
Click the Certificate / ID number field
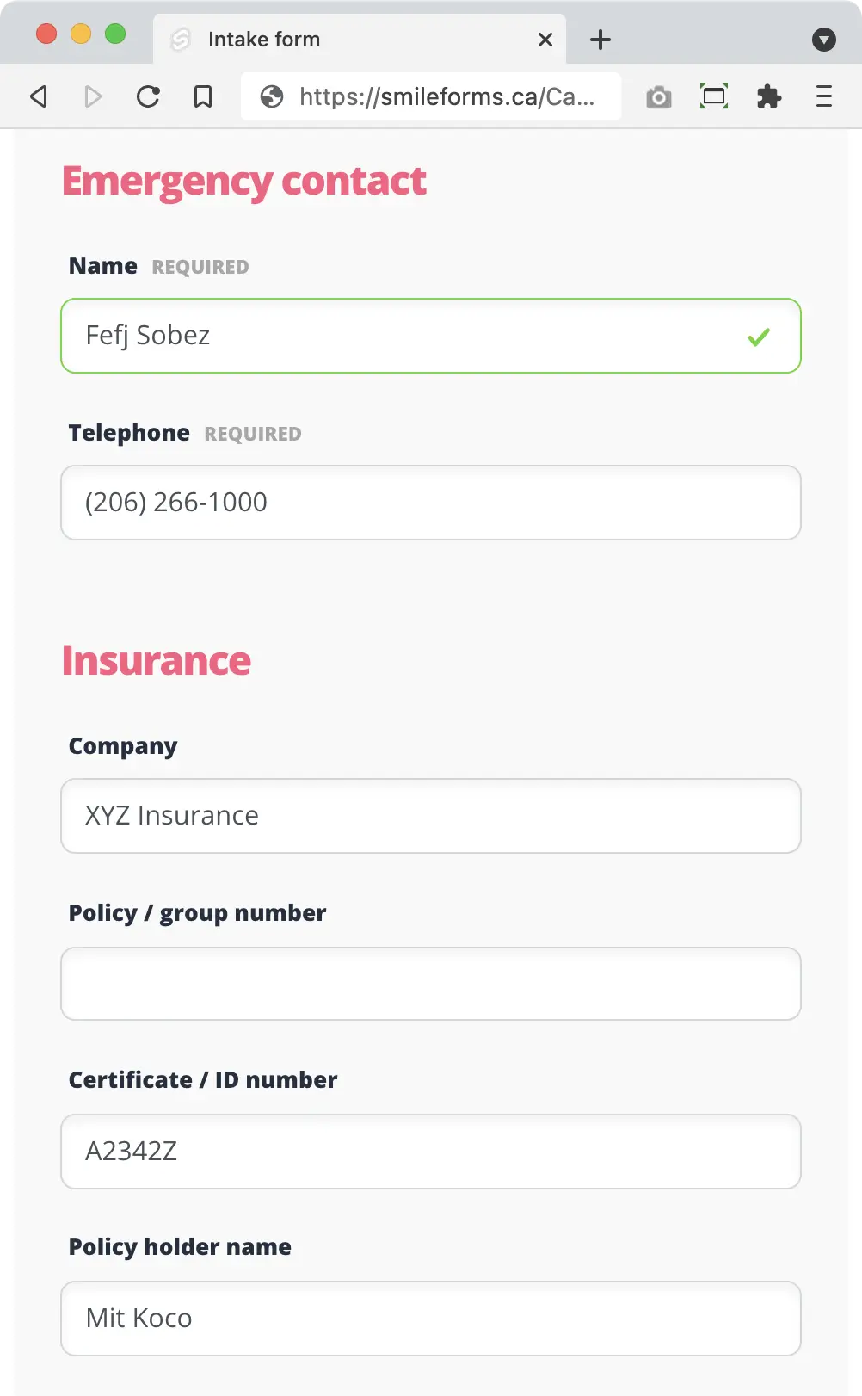(x=430, y=1152)
